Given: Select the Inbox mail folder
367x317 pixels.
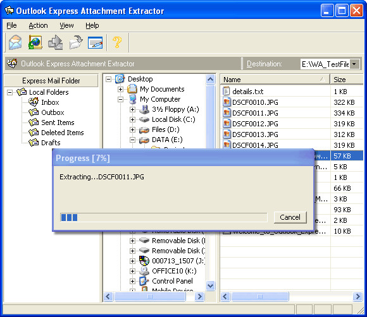Looking at the screenshot, I should (50, 102).
